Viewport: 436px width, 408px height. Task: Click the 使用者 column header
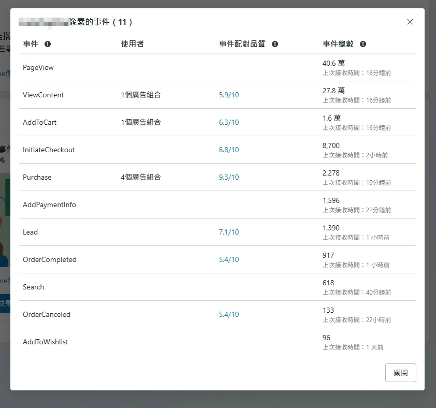[x=133, y=43]
